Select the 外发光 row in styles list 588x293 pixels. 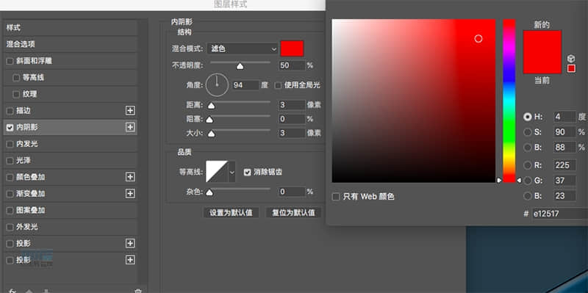point(70,227)
